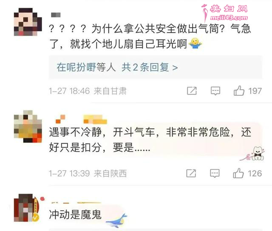The width and height of the screenshot is (272, 231).
Task: Share the comment posted at 18:46
Action: 192,90
